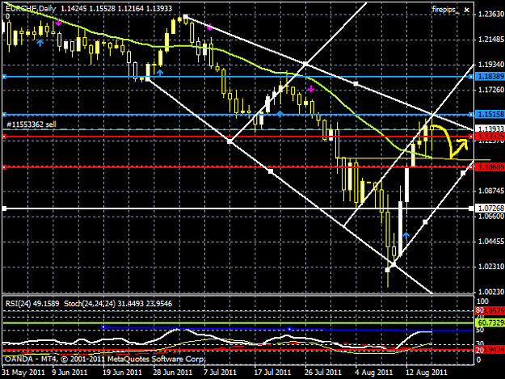Image resolution: width=505 pixels, height=379 pixels.
Task: Click the 1.13325 red price label
Action: pos(490,137)
